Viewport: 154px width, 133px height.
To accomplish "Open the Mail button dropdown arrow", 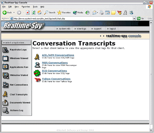I will point(97,13).
